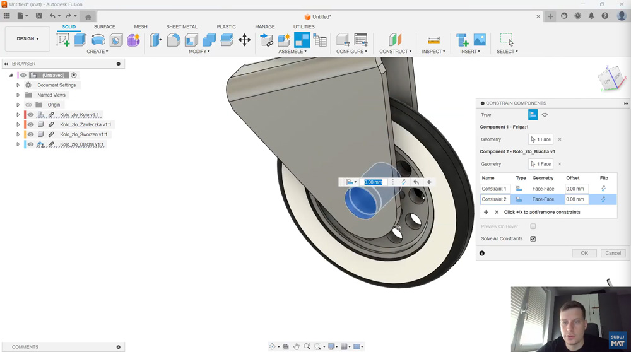Expand the Document Settings tree node
This screenshot has height=352, width=631.
pos(18,85)
